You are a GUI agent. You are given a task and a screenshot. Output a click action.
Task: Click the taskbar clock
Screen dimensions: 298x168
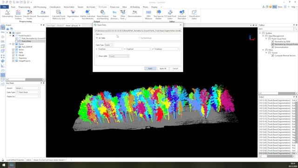[x=293, y=165]
